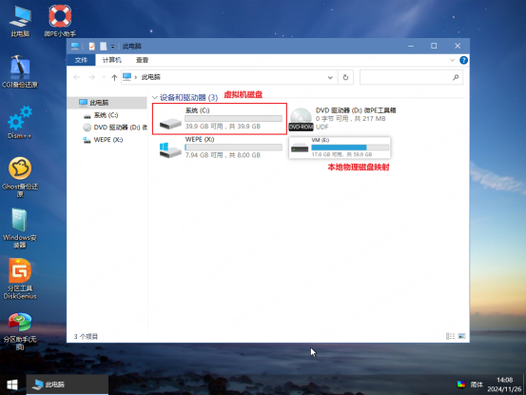The height and width of the screenshot is (395, 526).
Task: Click the refresh button beside address bar
Action: (345, 77)
